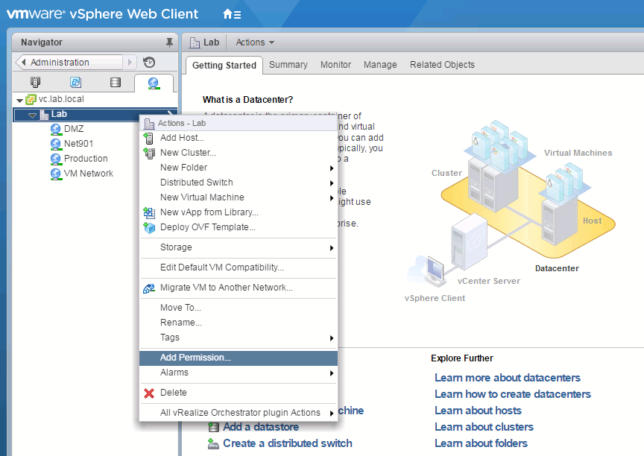Select the VMs and Templates navigator icon
Screen dimensions: 644x456
(x=75, y=83)
